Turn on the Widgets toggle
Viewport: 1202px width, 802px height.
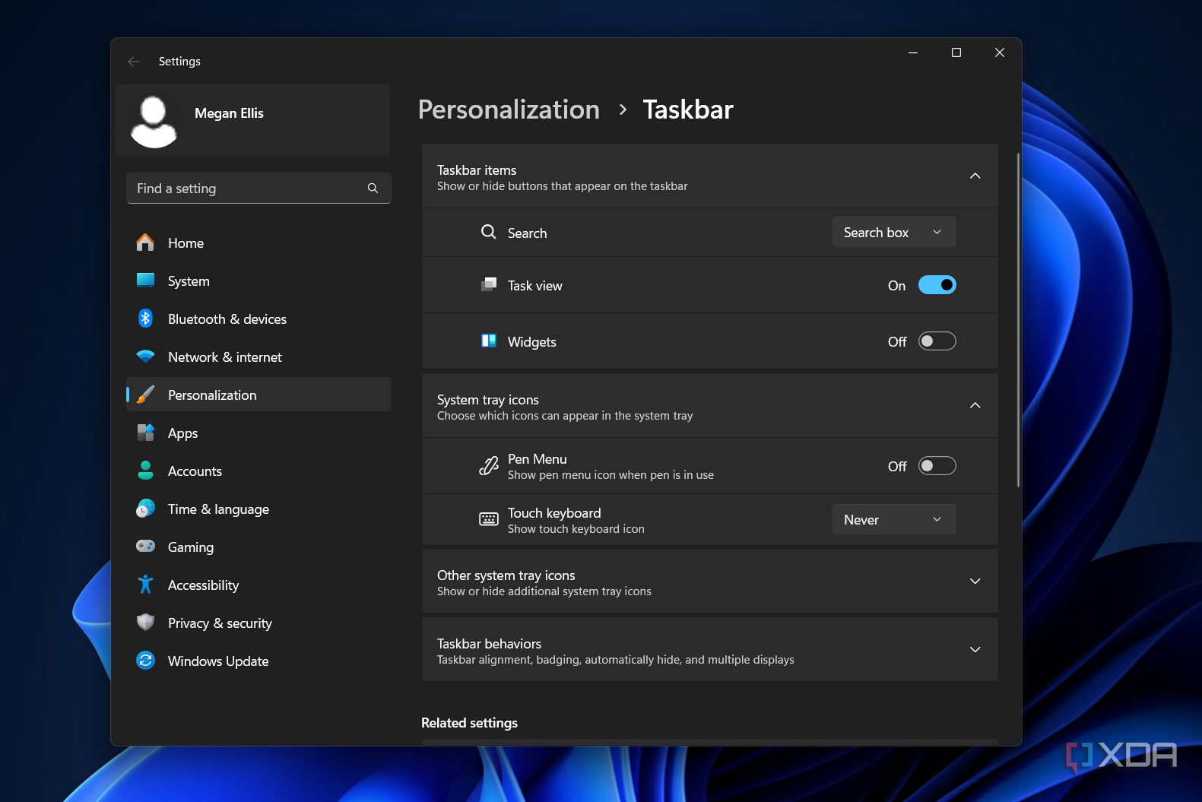point(937,341)
